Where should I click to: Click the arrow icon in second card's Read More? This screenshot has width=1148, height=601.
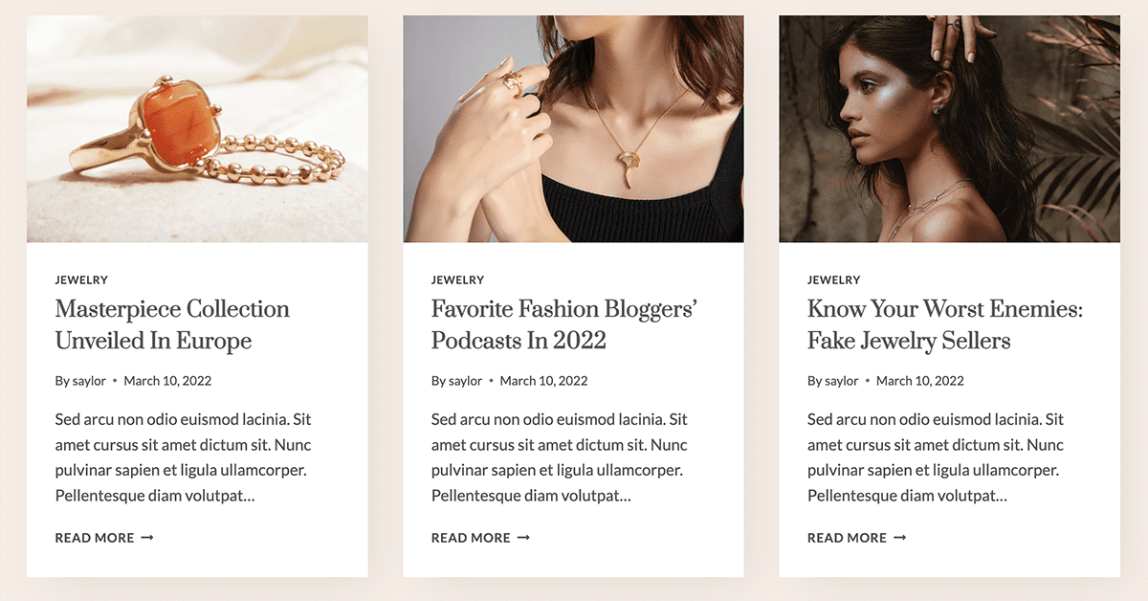click(523, 538)
